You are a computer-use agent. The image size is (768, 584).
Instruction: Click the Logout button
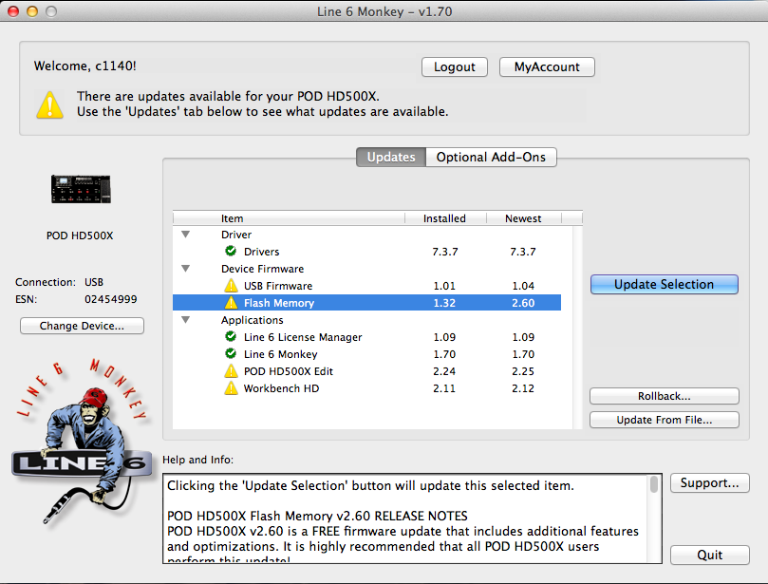tap(455, 66)
